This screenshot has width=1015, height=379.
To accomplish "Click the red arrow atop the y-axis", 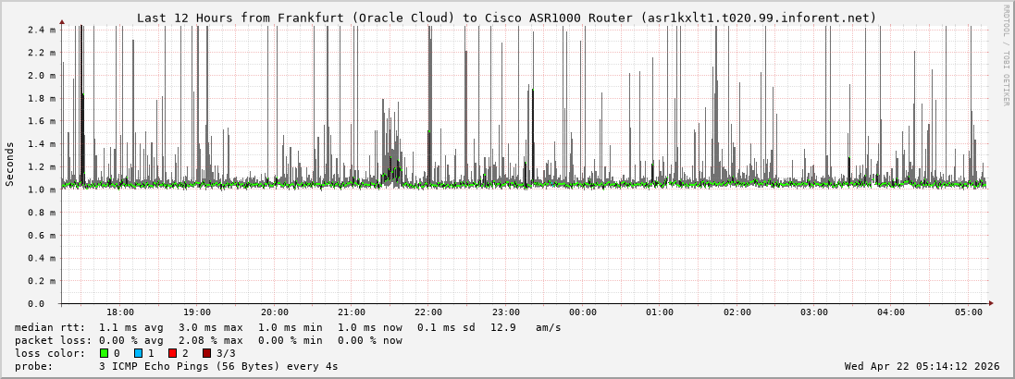I will 62,21.
